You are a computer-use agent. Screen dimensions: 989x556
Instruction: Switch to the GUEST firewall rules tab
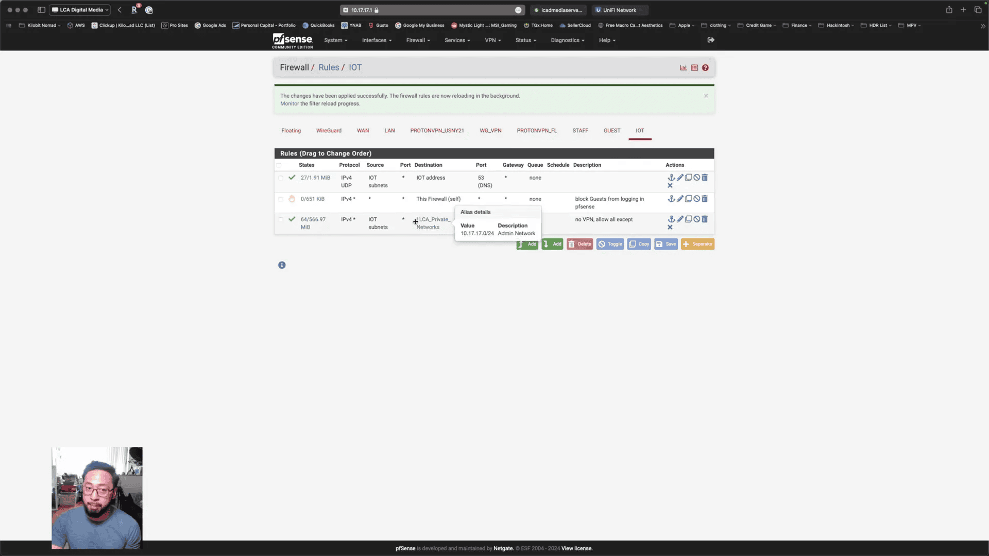point(612,130)
